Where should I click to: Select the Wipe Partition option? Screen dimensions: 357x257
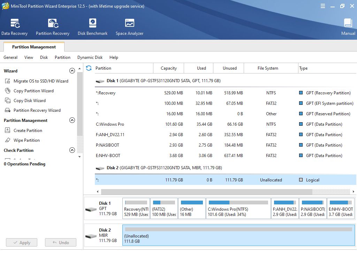26,140
